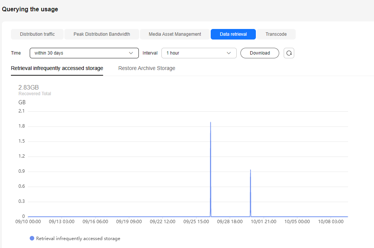Expand the Time dropdown chevron
Image resolution: width=374 pixels, height=248 pixels.
click(x=131, y=53)
